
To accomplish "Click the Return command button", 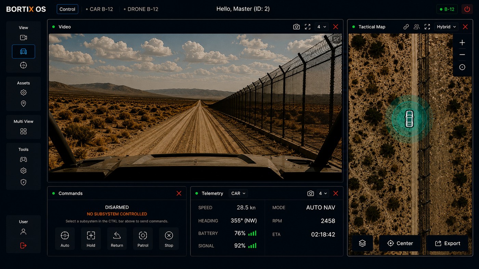I will click(x=117, y=239).
